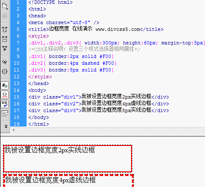Collapse the full tag
205x187 pixels.
coord(5,30)
